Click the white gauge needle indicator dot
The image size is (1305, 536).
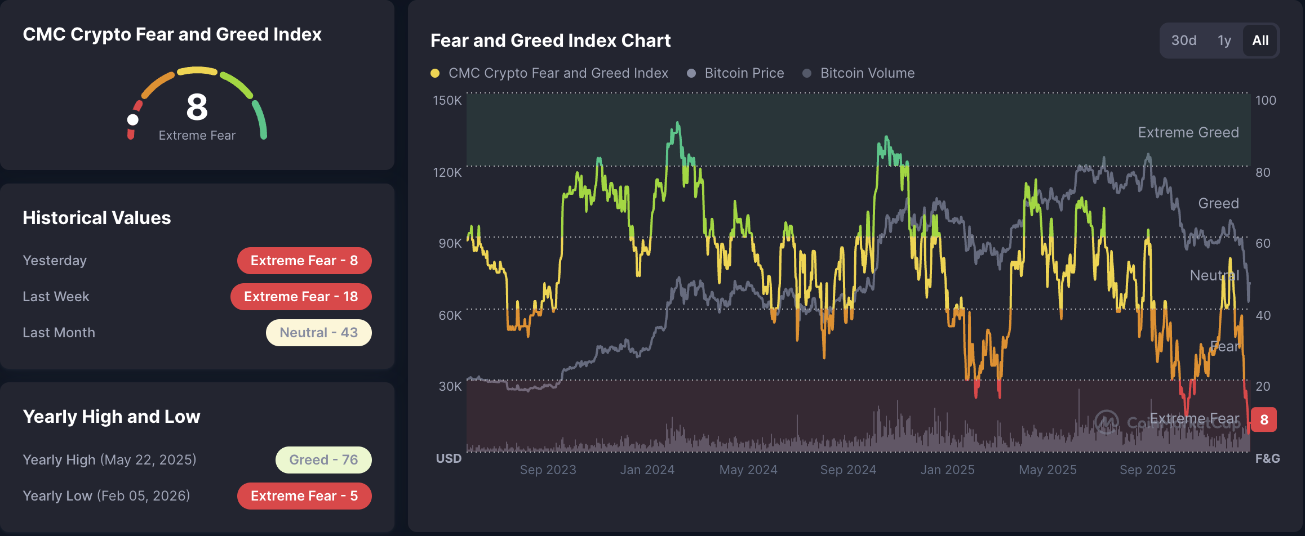pyautogui.click(x=132, y=119)
